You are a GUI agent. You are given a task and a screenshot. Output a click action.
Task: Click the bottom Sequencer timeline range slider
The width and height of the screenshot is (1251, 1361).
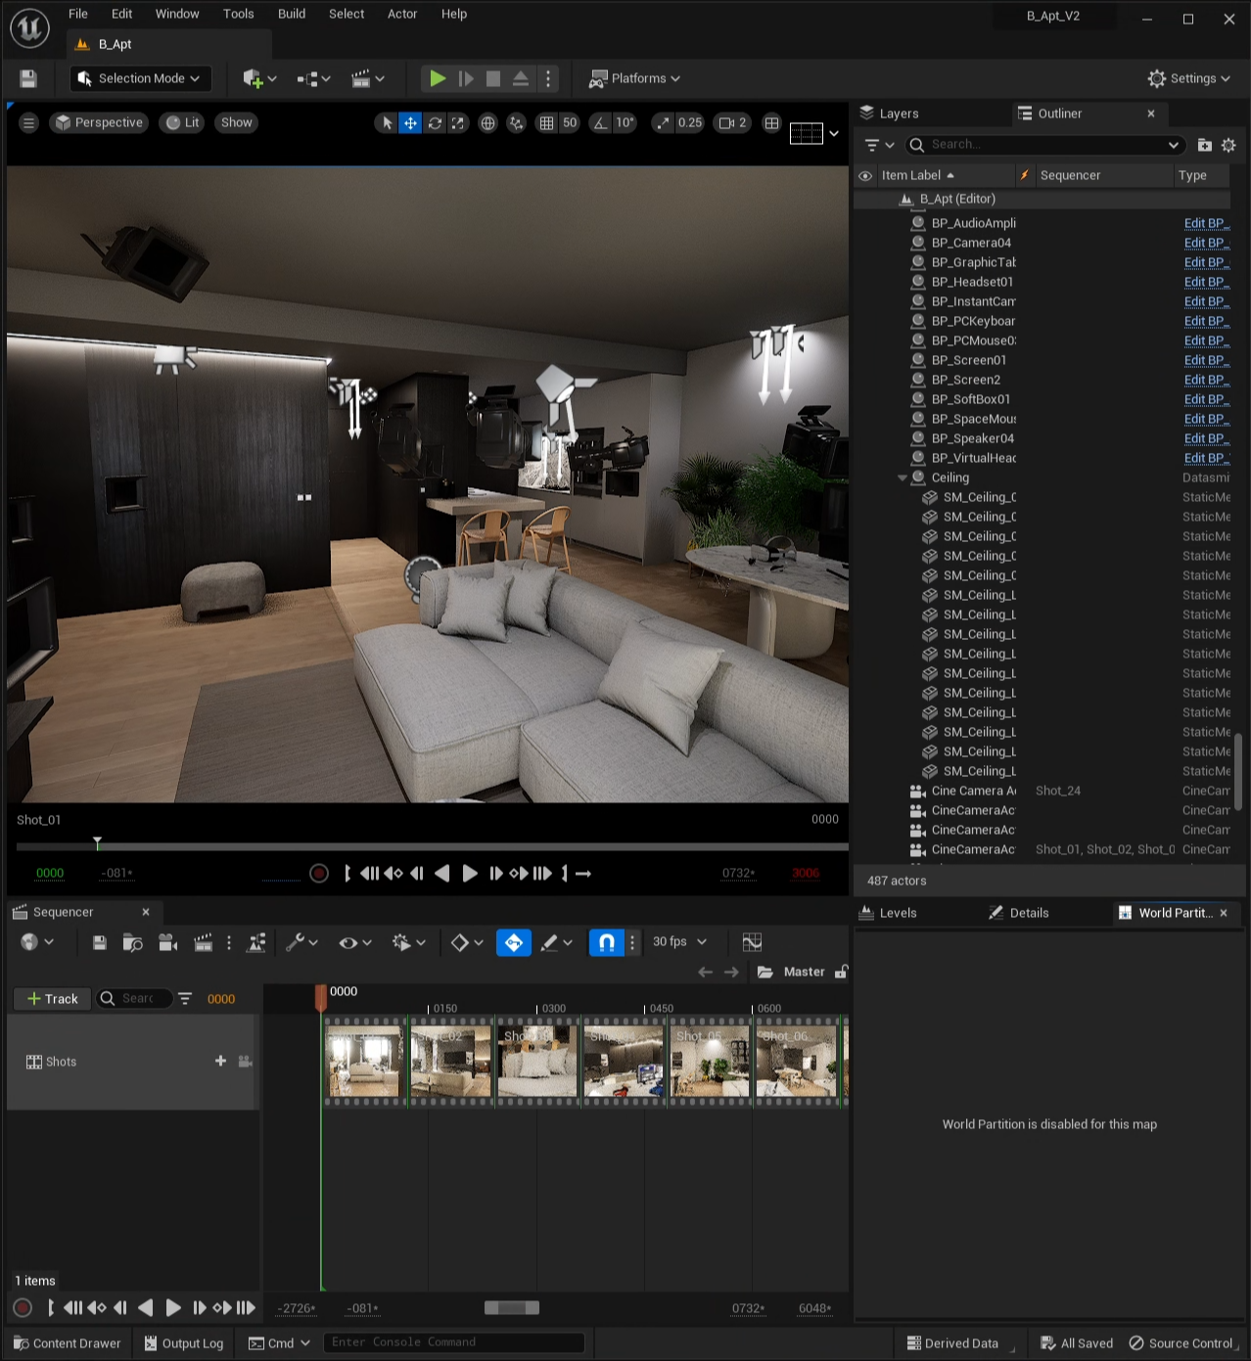(512, 1308)
